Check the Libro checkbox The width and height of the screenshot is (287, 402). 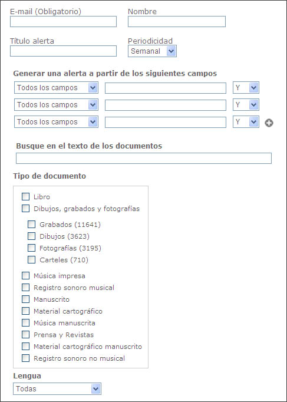[25, 197]
